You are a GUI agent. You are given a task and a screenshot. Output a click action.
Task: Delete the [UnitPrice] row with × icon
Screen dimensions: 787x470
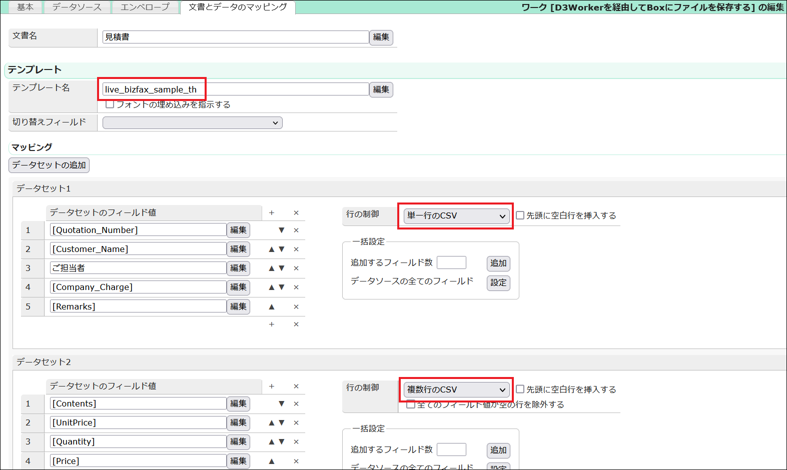(x=296, y=423)
